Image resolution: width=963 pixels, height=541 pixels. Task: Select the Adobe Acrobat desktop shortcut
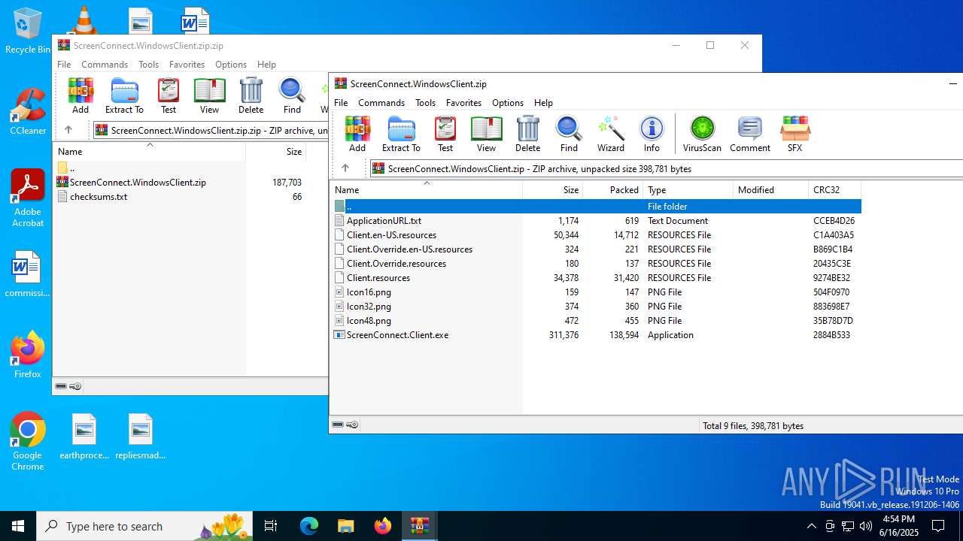[28, 198]
